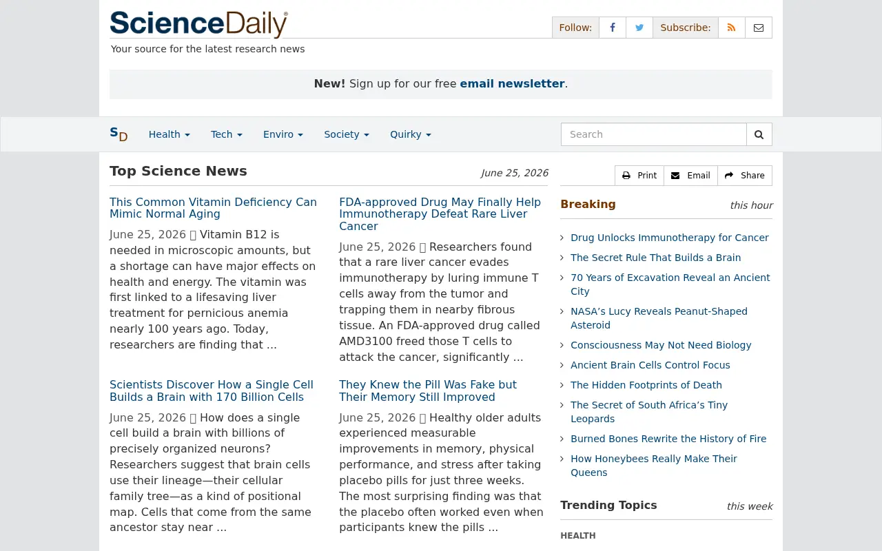
Task: Open the email newsletter signup link
Action: pos(513,84)
